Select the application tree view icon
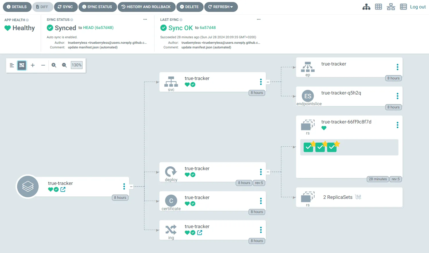 tap(366, 7)
